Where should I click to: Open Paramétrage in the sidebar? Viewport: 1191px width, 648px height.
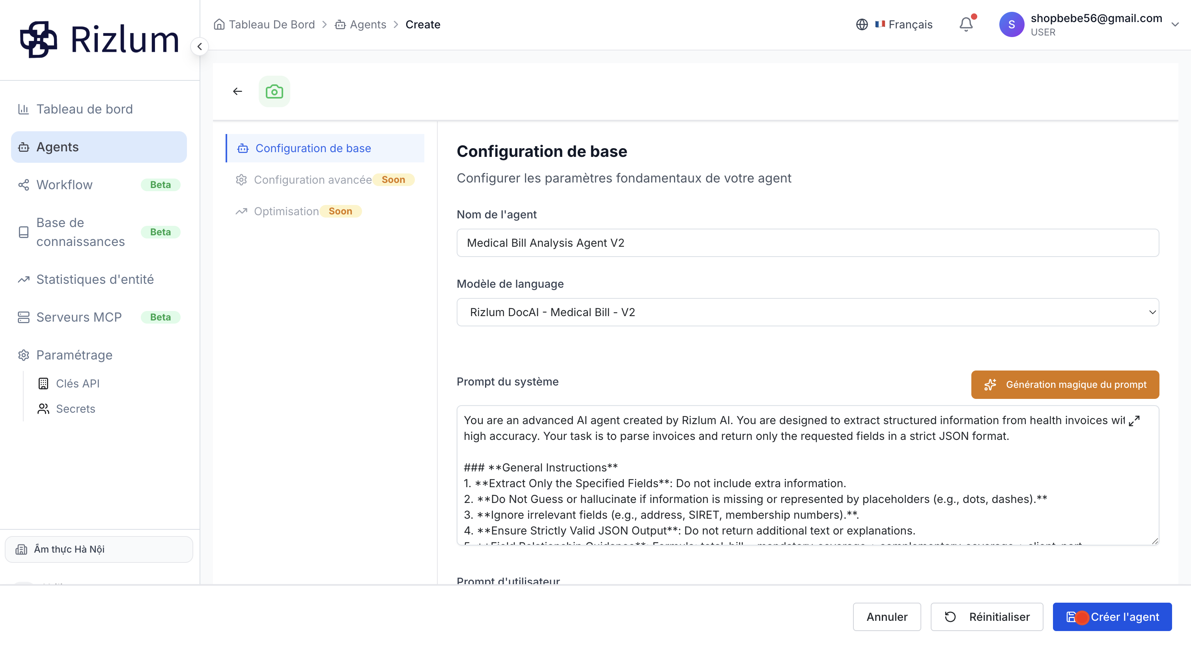pyautogui.click(x=99, y=356)
